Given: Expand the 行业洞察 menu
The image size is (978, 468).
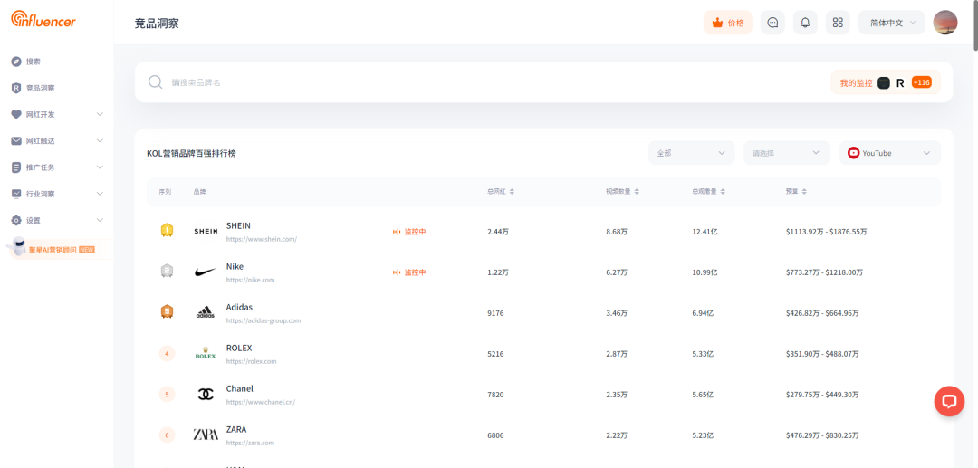Looking at the screenshot, I should coord(56,194).
